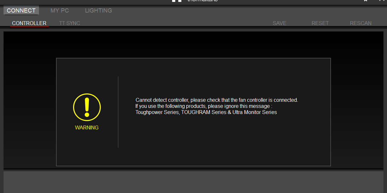Click the small icon beside the close button
This screenshot has height=193, width=387.
(365, 1)
